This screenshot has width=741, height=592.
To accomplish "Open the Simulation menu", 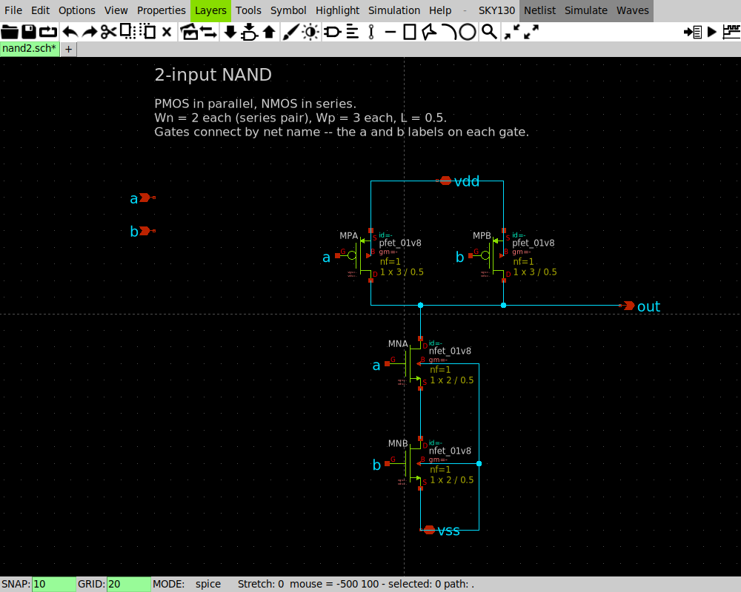I will [x=394, y=10].
